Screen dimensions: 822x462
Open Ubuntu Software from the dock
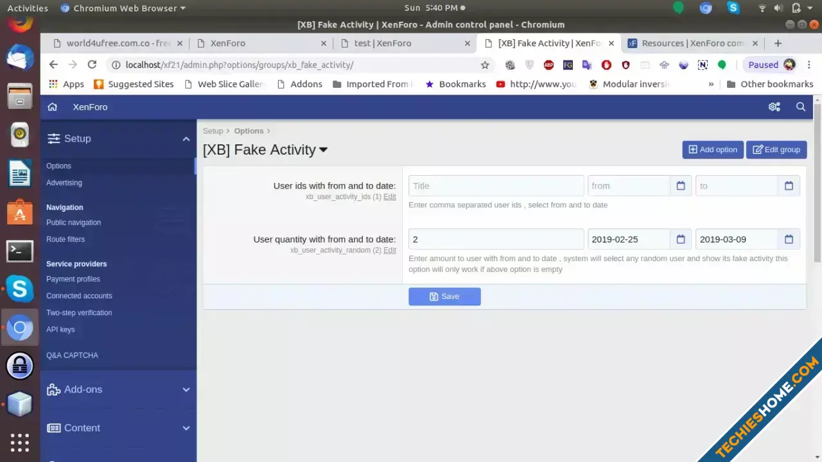click(20, 212)
